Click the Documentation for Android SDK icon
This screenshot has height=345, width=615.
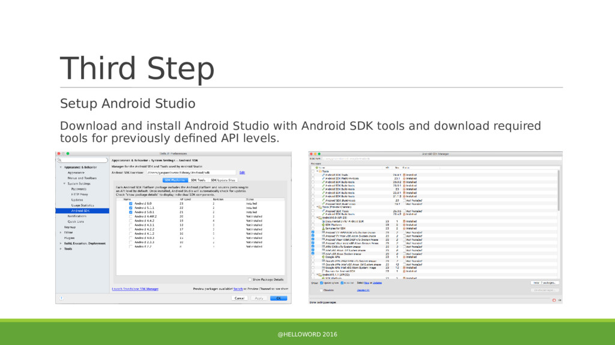(324, 222)
